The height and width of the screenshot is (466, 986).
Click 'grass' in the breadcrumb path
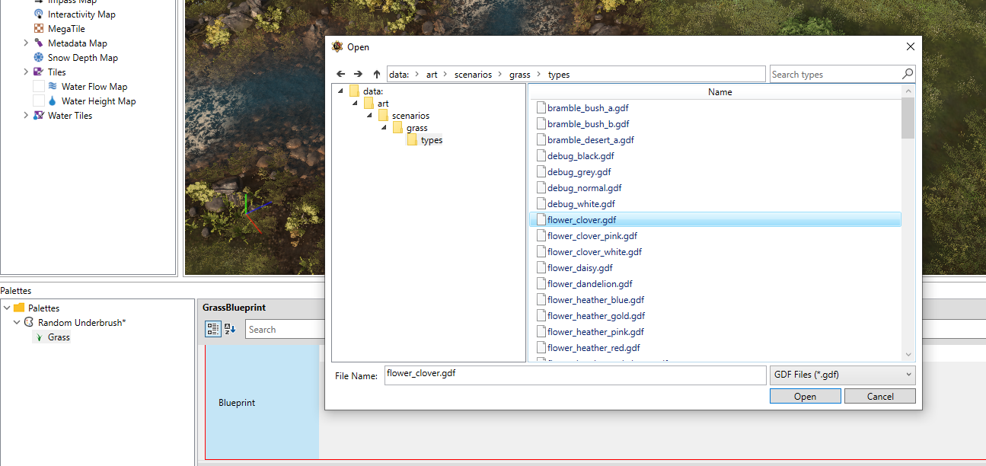click(x=520, y=75)
